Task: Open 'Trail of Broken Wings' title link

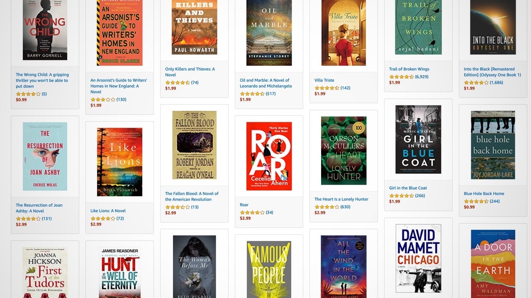Action: (x=409, y=69)
